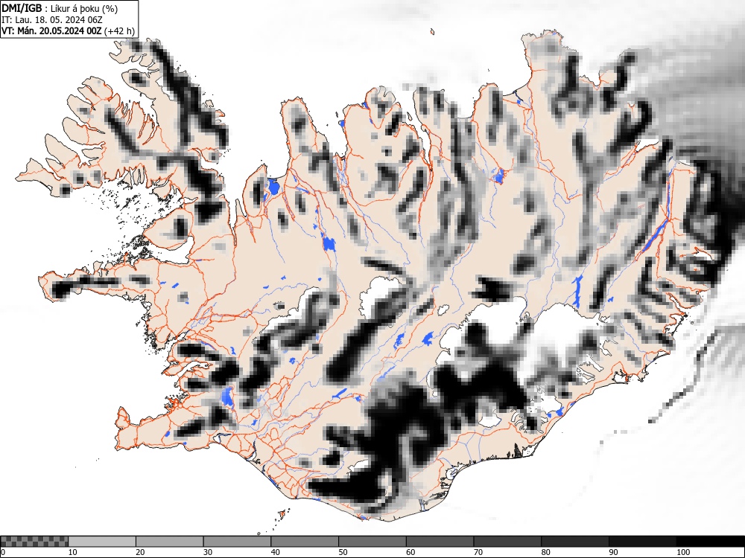745x558 pixels.
Task: Click the '40' legend scale label
Action: click(275, 552)
